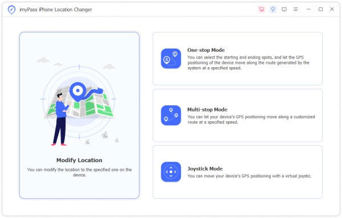Minimize the imyPass window

pos(308,9)
